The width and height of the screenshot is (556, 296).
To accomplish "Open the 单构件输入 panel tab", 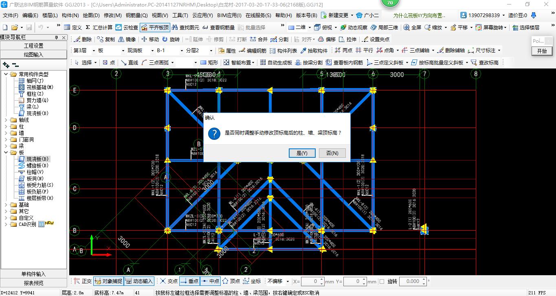I will coord(34,274).
